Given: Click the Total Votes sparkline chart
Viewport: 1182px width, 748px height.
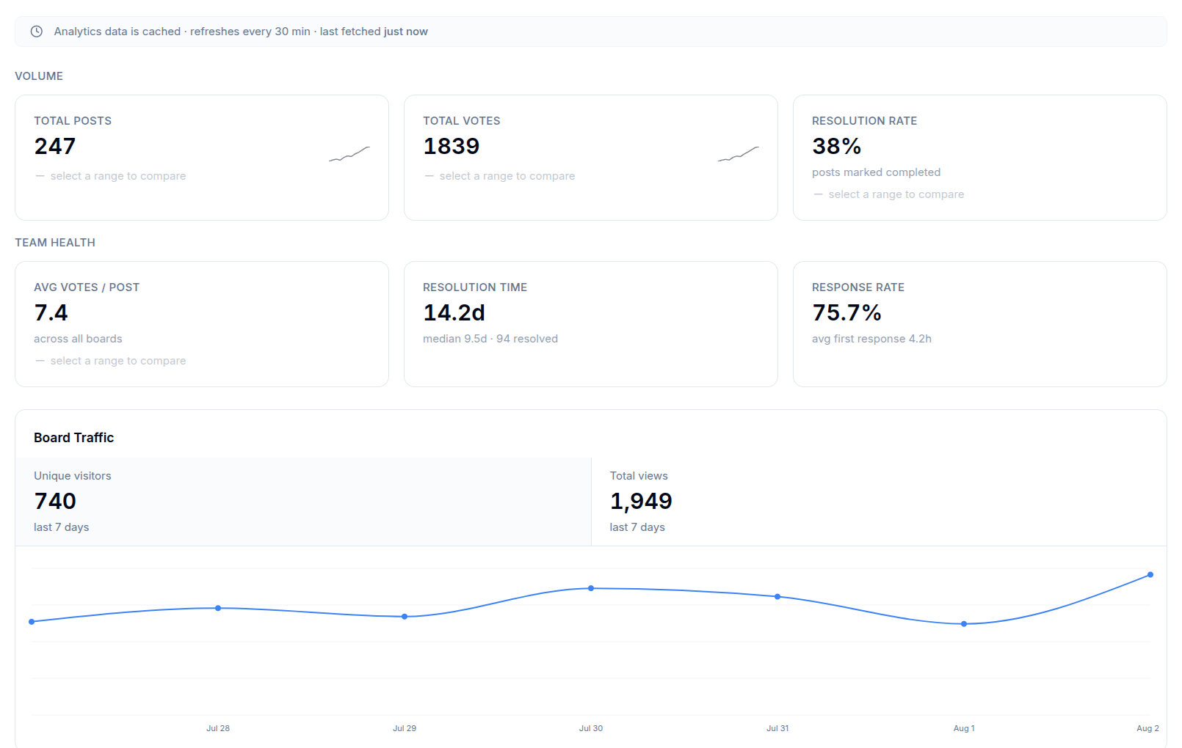Looking at the screenshot, I should click(739, 153).
